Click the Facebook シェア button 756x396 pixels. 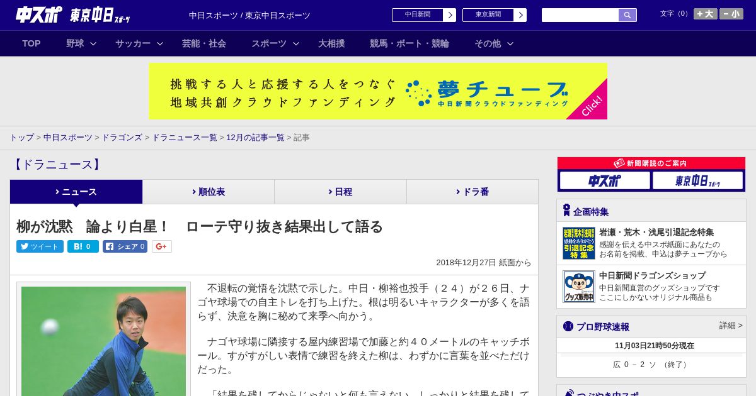(125, 246)
